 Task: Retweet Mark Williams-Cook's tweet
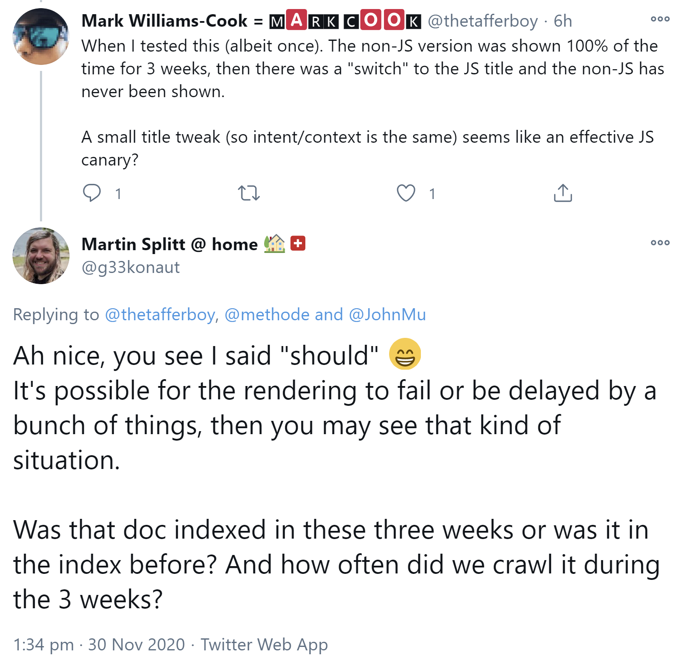click(249, 193)
